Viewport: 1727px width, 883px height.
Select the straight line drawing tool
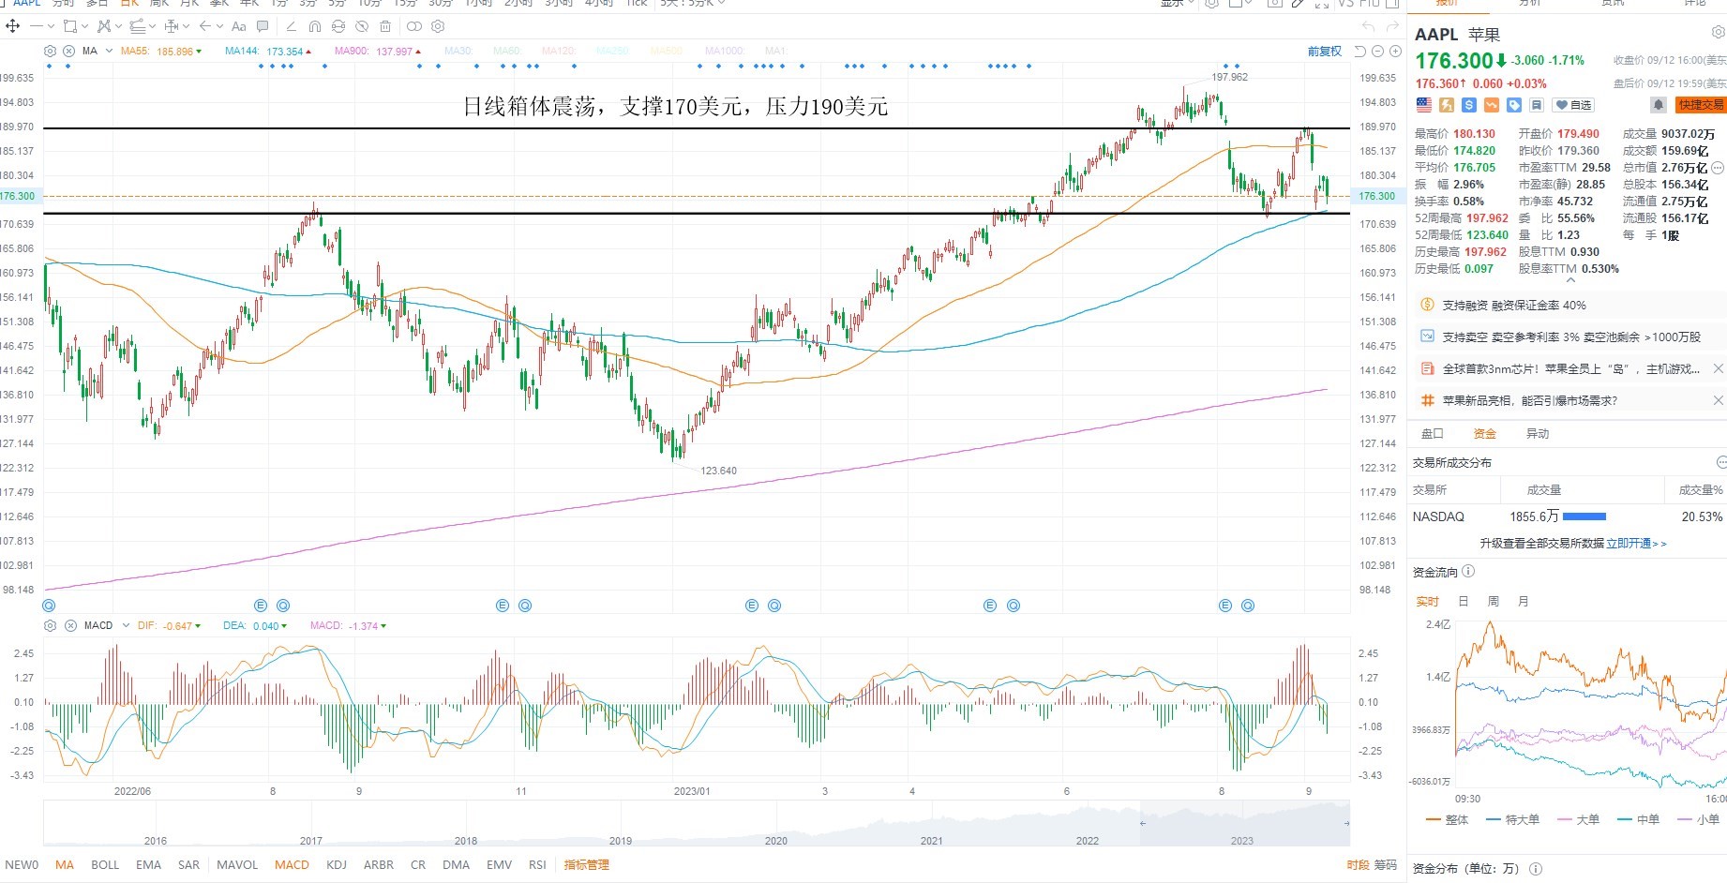coord(37,26)
